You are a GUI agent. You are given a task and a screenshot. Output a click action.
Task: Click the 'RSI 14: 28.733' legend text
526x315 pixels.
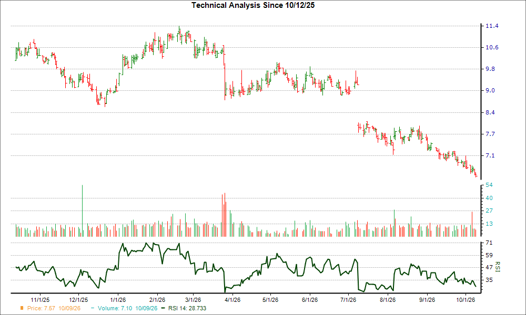187,308
